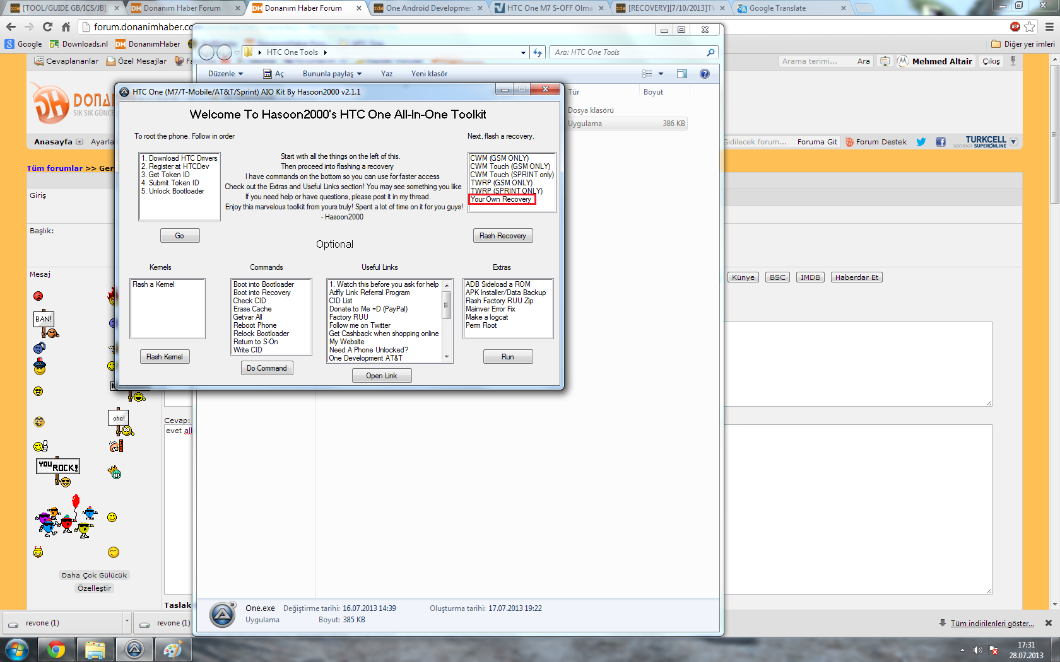This screenshot has width=1060, height=662.
Task: Open the Windows Start menu
Action: [x=17, y=649]
